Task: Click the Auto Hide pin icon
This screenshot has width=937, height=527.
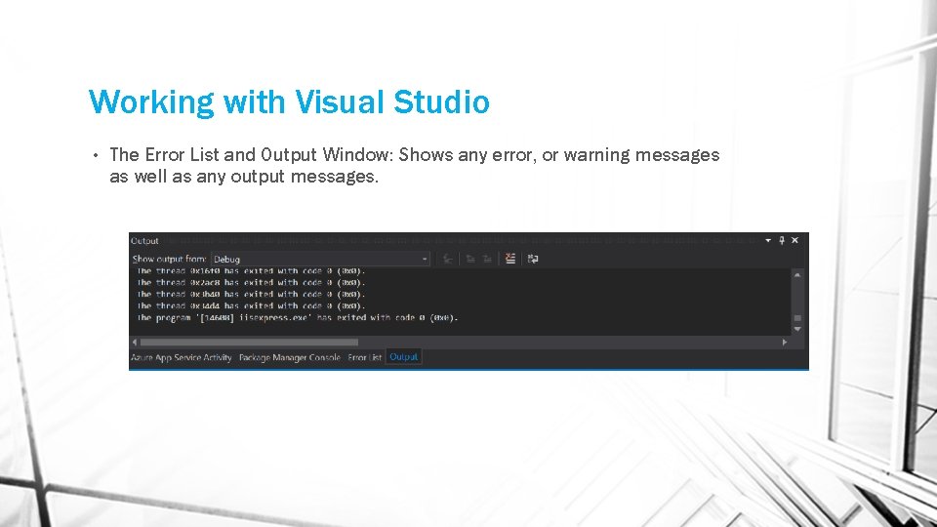Action: pyautogui.click(x=782, y=240)
